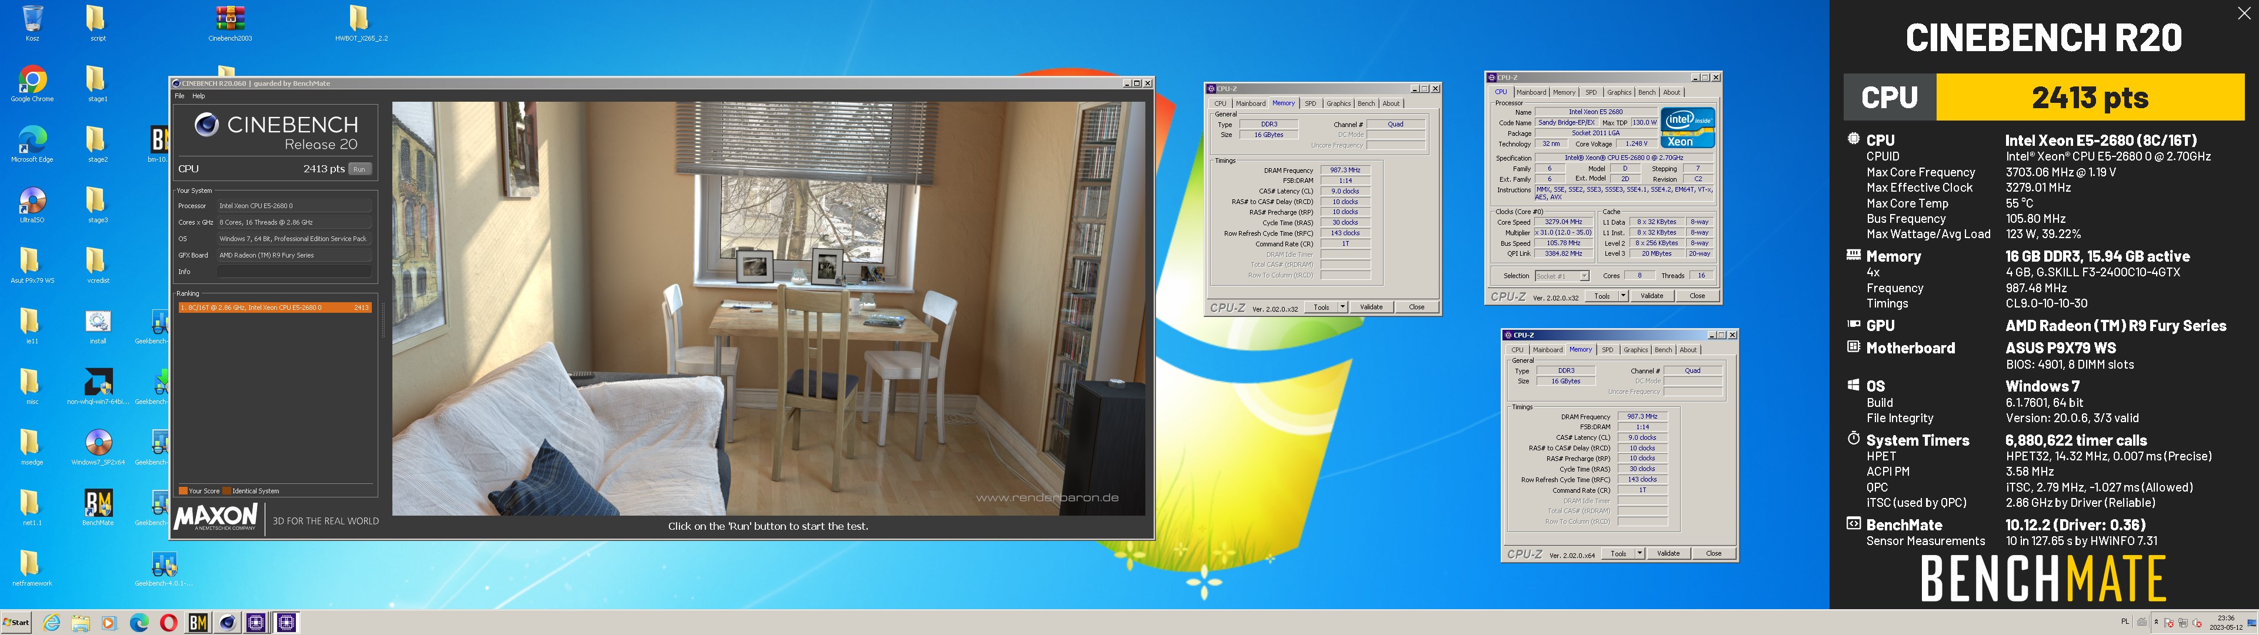Open the Kosz recycle bin icon
The width and height of the screenshot is (2259, 635).
[32, 23]
